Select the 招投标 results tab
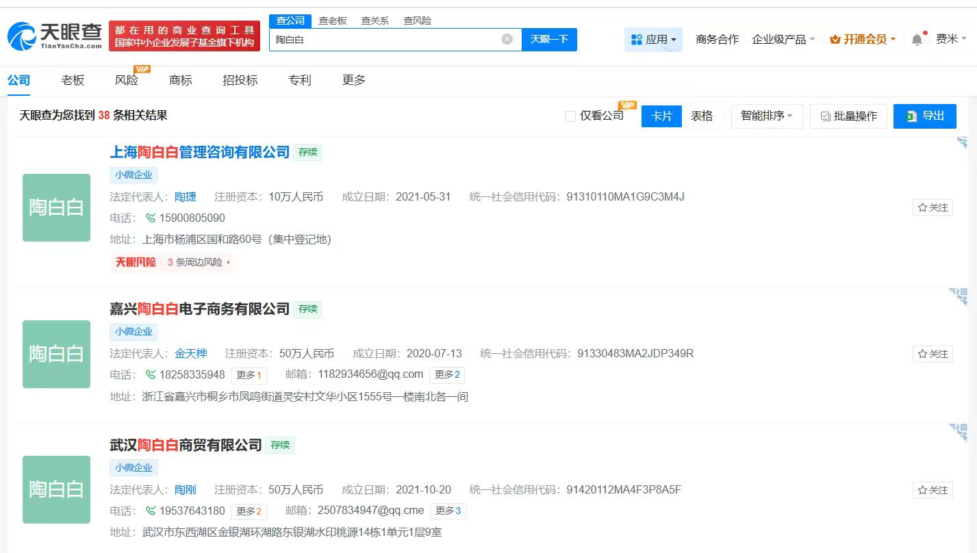Screen dimensions: 977x553 (240, 81)
